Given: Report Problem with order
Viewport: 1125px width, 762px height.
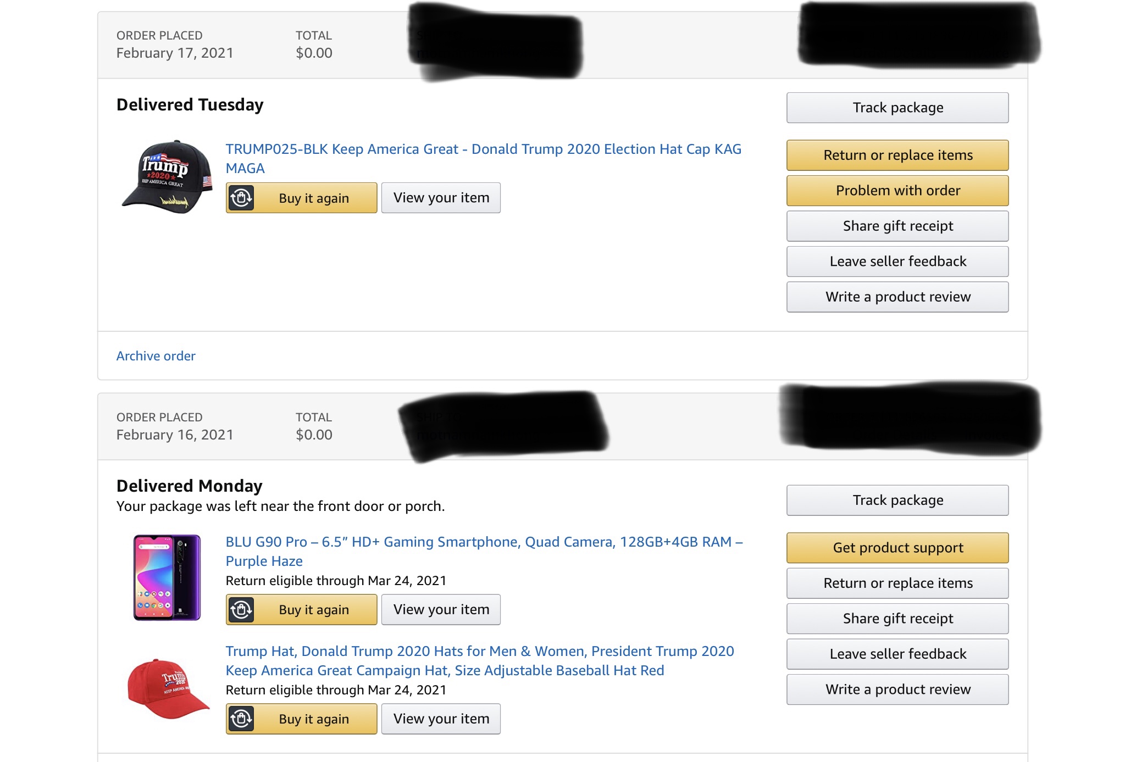Looking at the screenshot, I should (897, 191).
